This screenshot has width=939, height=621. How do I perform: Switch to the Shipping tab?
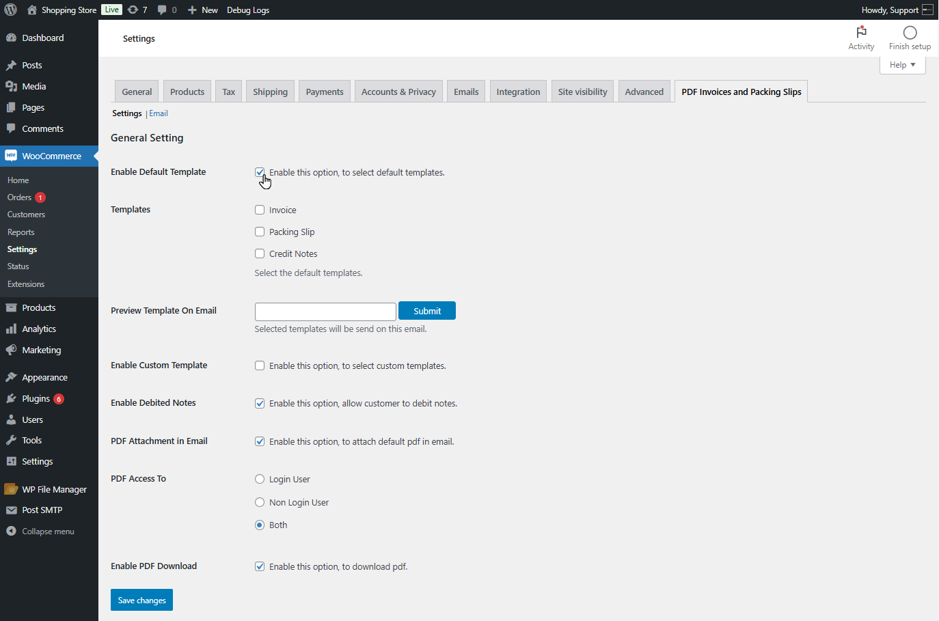click(270, 92)
